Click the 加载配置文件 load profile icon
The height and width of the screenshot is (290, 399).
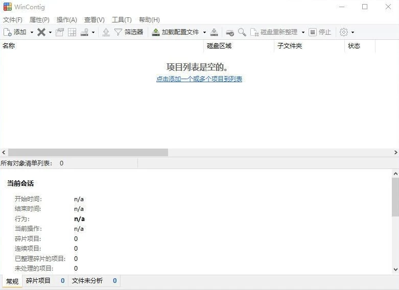tap(156, 32)
